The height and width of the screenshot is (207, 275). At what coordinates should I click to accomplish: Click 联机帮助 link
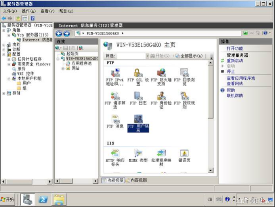coord(235,96)
